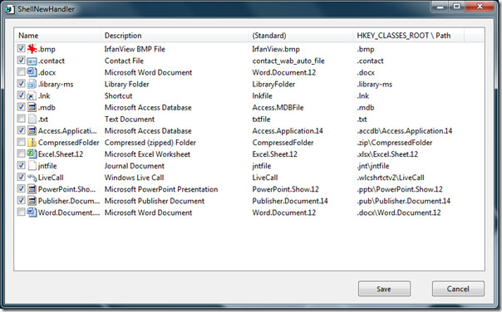502x312 pixels.
Task: Disable the .mdb checkbox
Action: pyautogui.click(x=21, y=107)
